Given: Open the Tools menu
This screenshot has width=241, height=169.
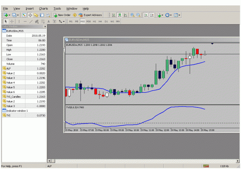Looking at the screenshot, I should coord(57,8).
